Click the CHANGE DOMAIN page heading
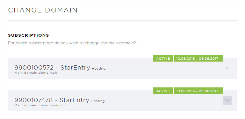Screen dimensions: 245x119 [x=43, y=10]
